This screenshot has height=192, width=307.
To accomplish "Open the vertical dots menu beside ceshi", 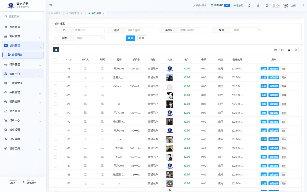I will click(303, 6).
